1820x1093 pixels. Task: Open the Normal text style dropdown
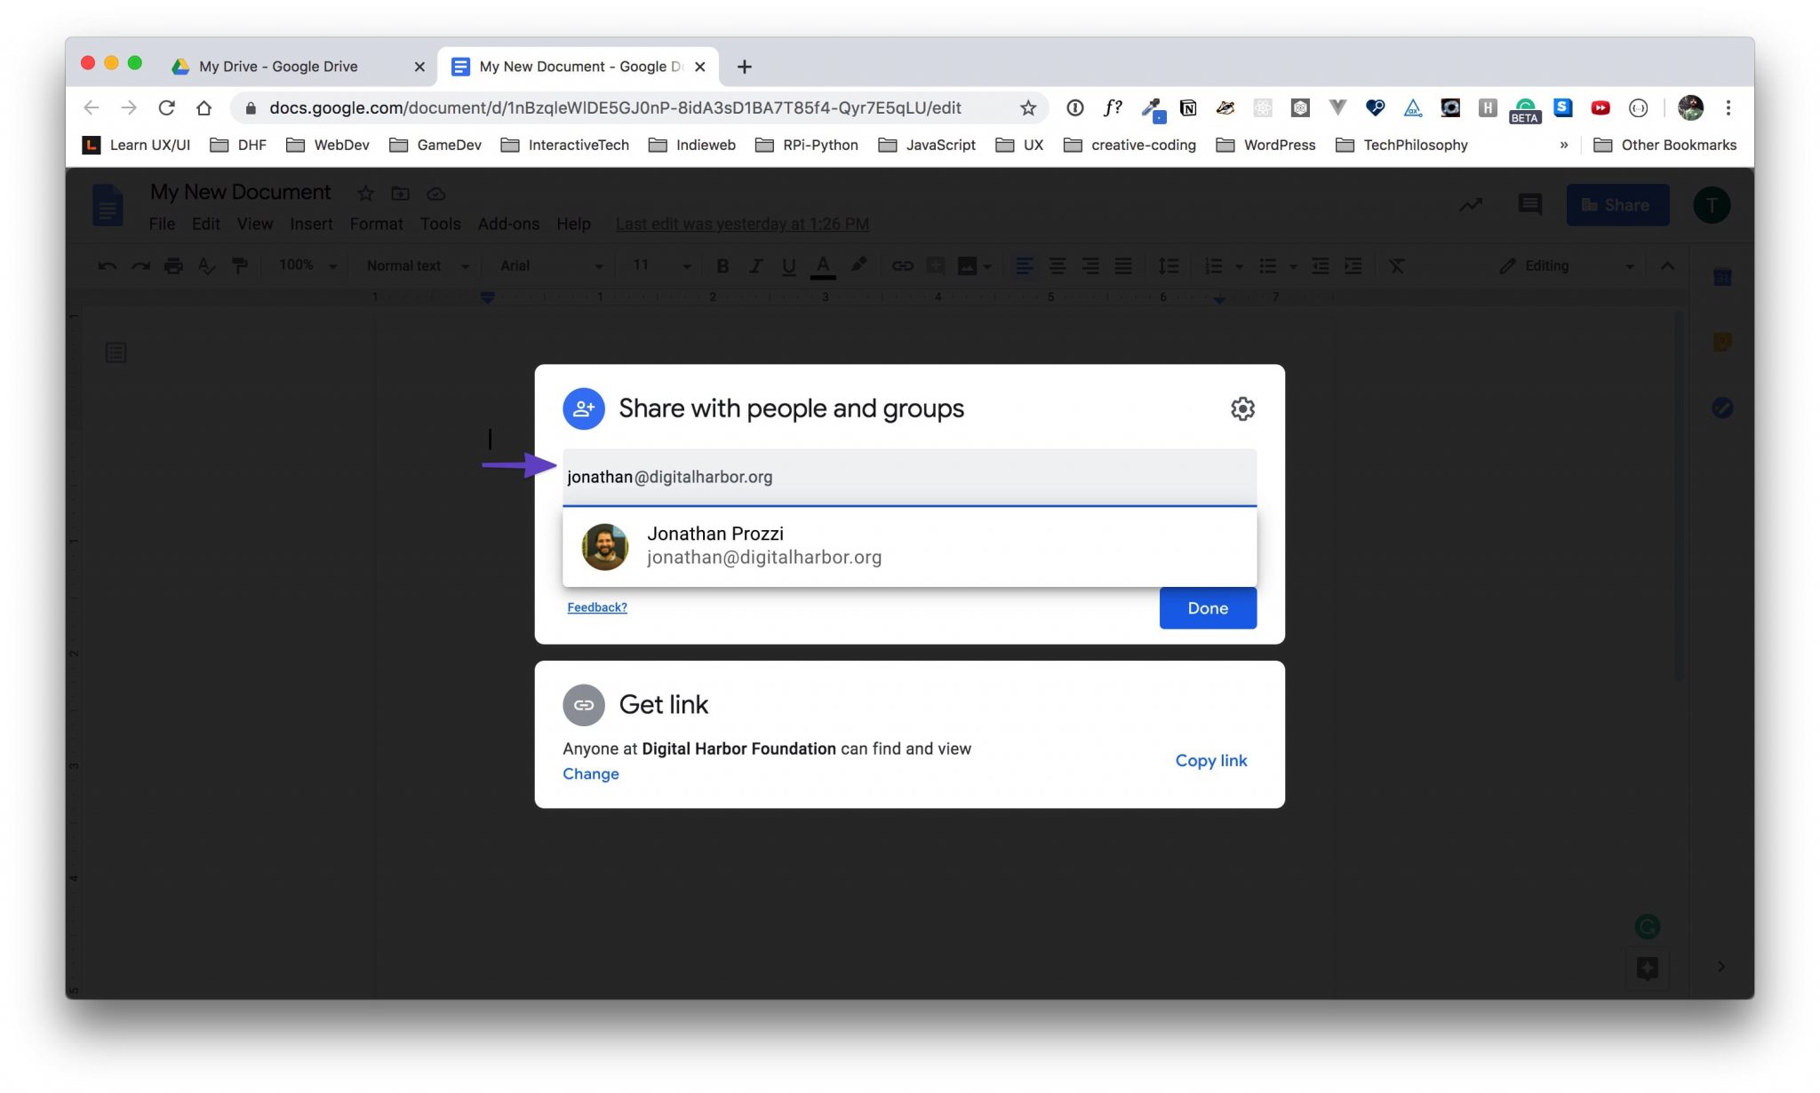click(413, 265)
